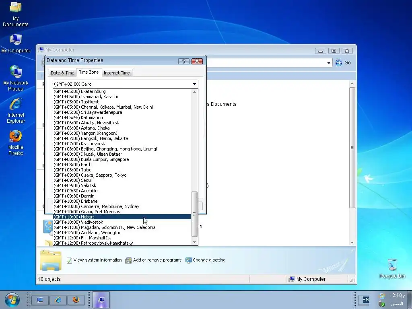The width and height of the screenshot is (412, 309).
Task: Select (GMT+09:00) Seoul
Action: pos(122,180)
